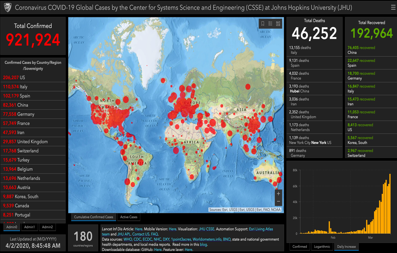This screenshot has height=253, width=397.
Task: Open the NHC data source link
Action: click(157, 239)
